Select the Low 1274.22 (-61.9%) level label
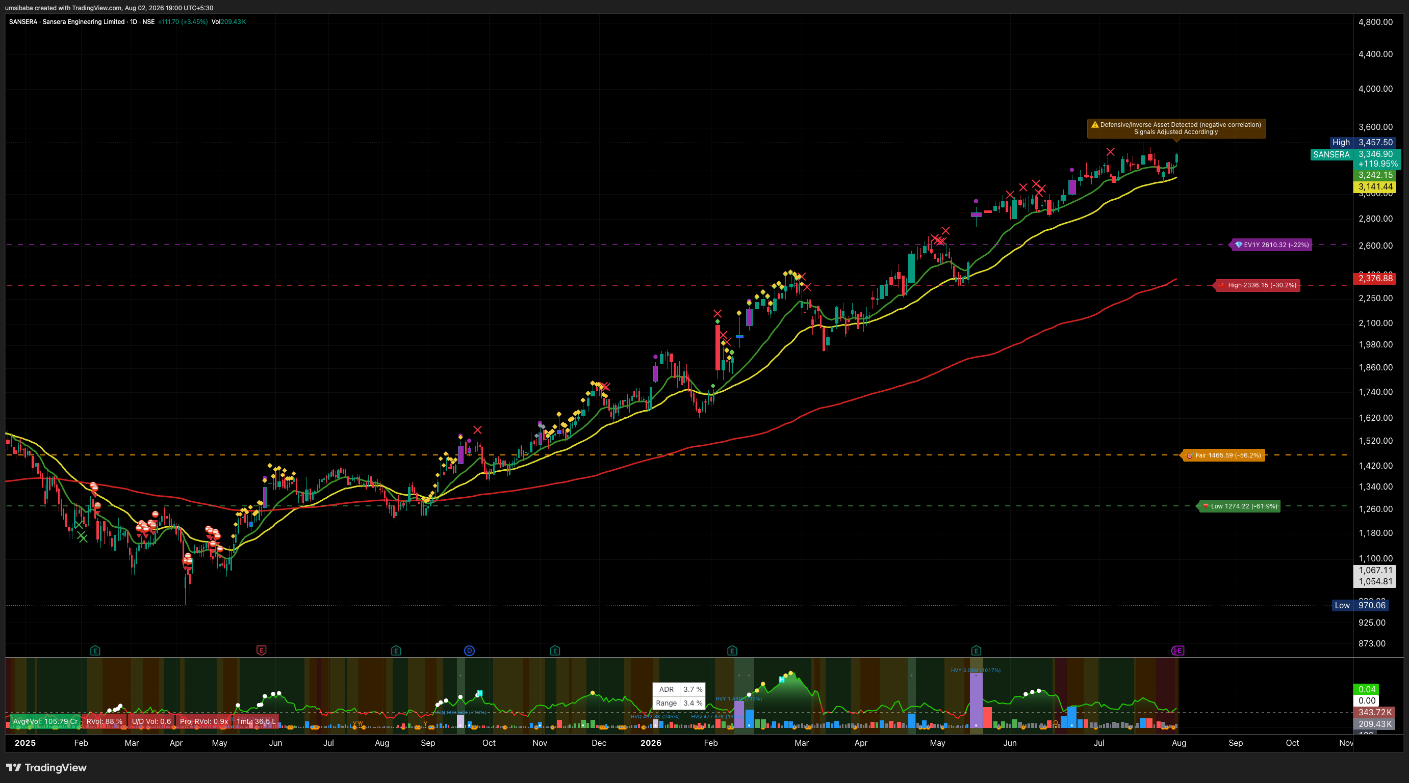The height and width of the screenshot is (783, 1409). (x=1239, y=506)
